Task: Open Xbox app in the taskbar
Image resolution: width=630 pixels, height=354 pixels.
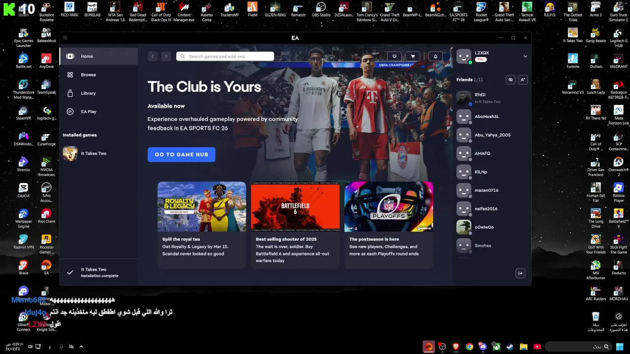Action: click(x=497, y=347)
